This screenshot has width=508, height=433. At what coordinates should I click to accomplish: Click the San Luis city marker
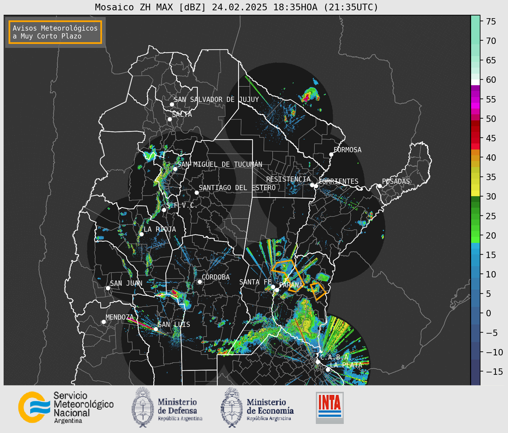156,329
